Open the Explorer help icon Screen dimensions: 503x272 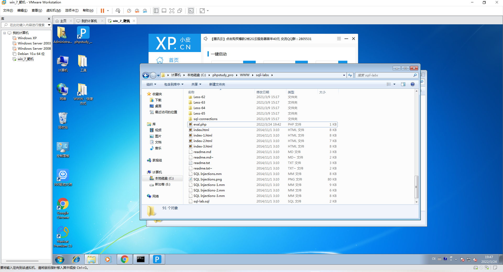pos(413,84)
